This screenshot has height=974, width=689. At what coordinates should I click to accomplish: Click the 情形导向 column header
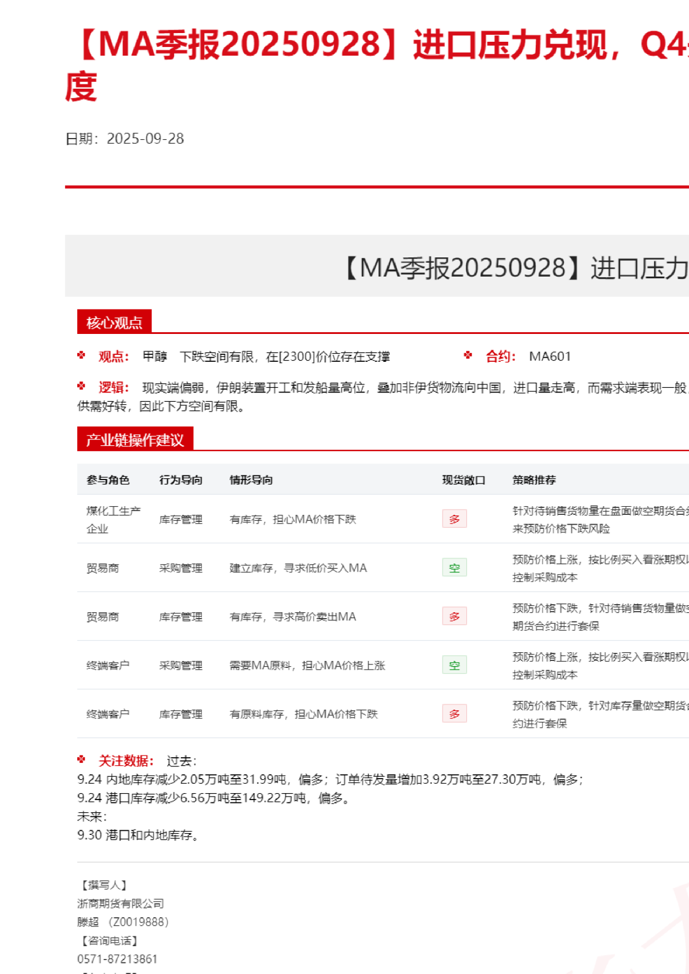(x=251, y=480)
